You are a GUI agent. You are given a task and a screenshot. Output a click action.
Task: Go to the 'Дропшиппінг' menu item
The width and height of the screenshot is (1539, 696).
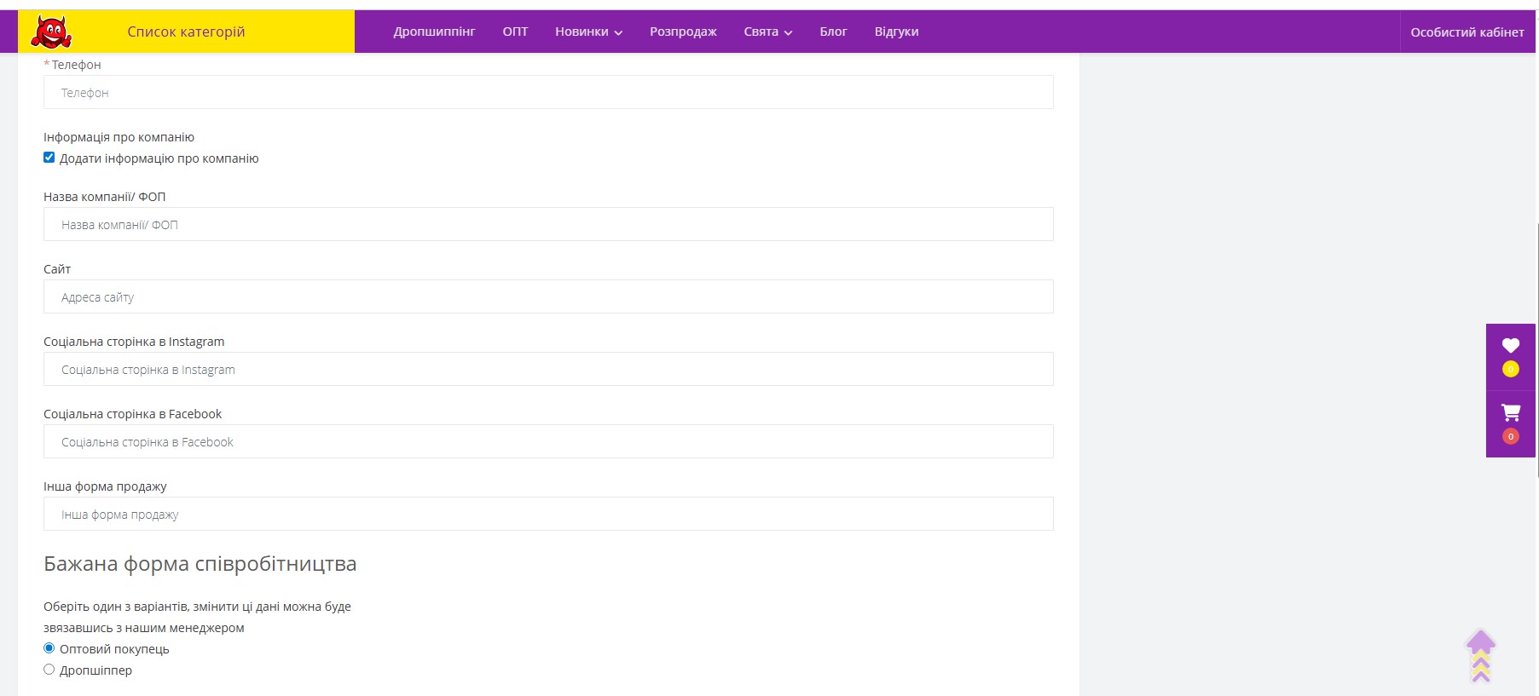[x=434, y=32]
